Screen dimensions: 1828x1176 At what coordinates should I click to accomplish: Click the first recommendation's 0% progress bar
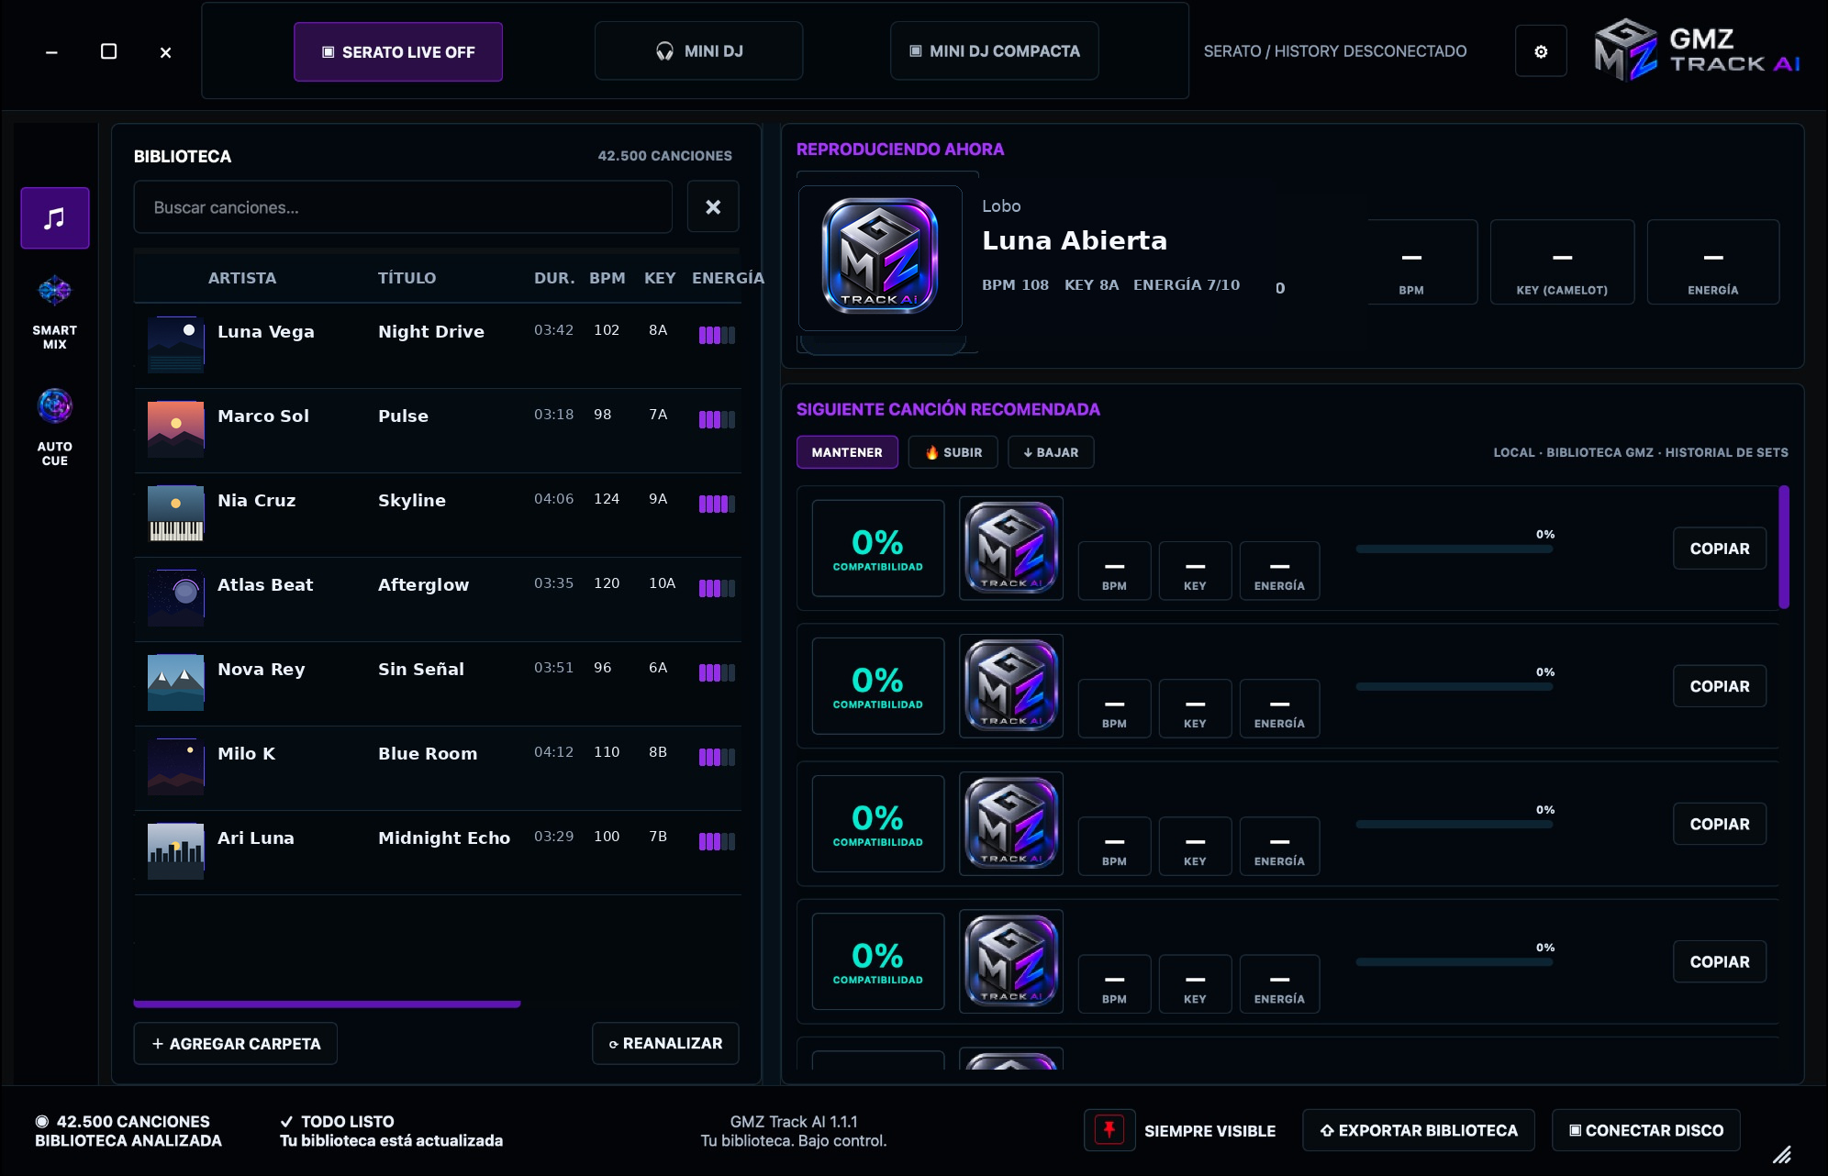tap(1455, 549)
